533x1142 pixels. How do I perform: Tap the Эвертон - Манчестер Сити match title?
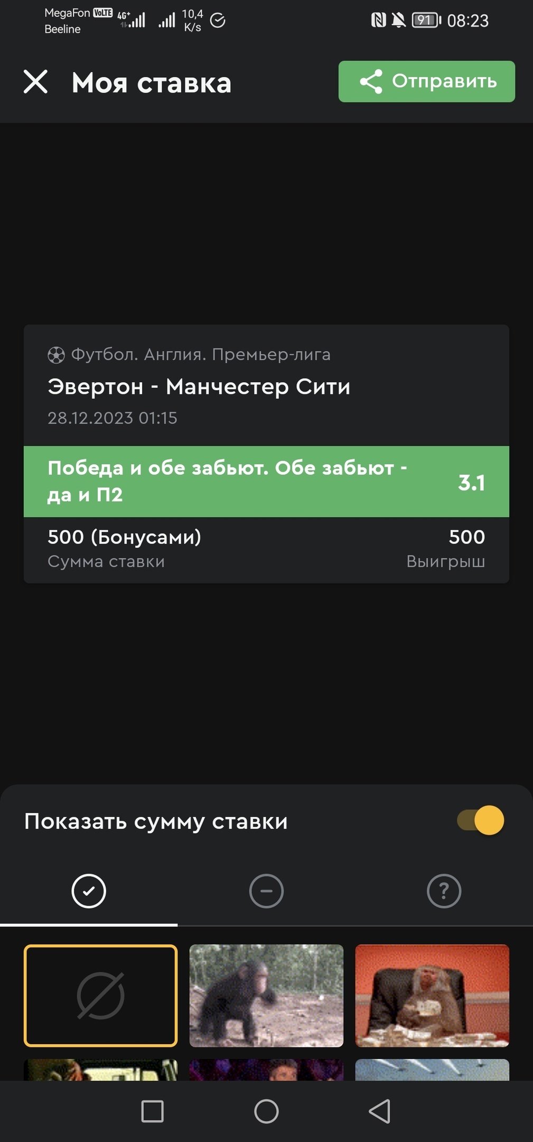[x=199, y=386]
